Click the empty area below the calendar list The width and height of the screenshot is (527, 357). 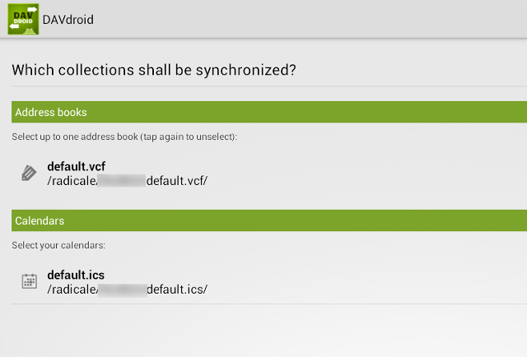coord(269,331)
